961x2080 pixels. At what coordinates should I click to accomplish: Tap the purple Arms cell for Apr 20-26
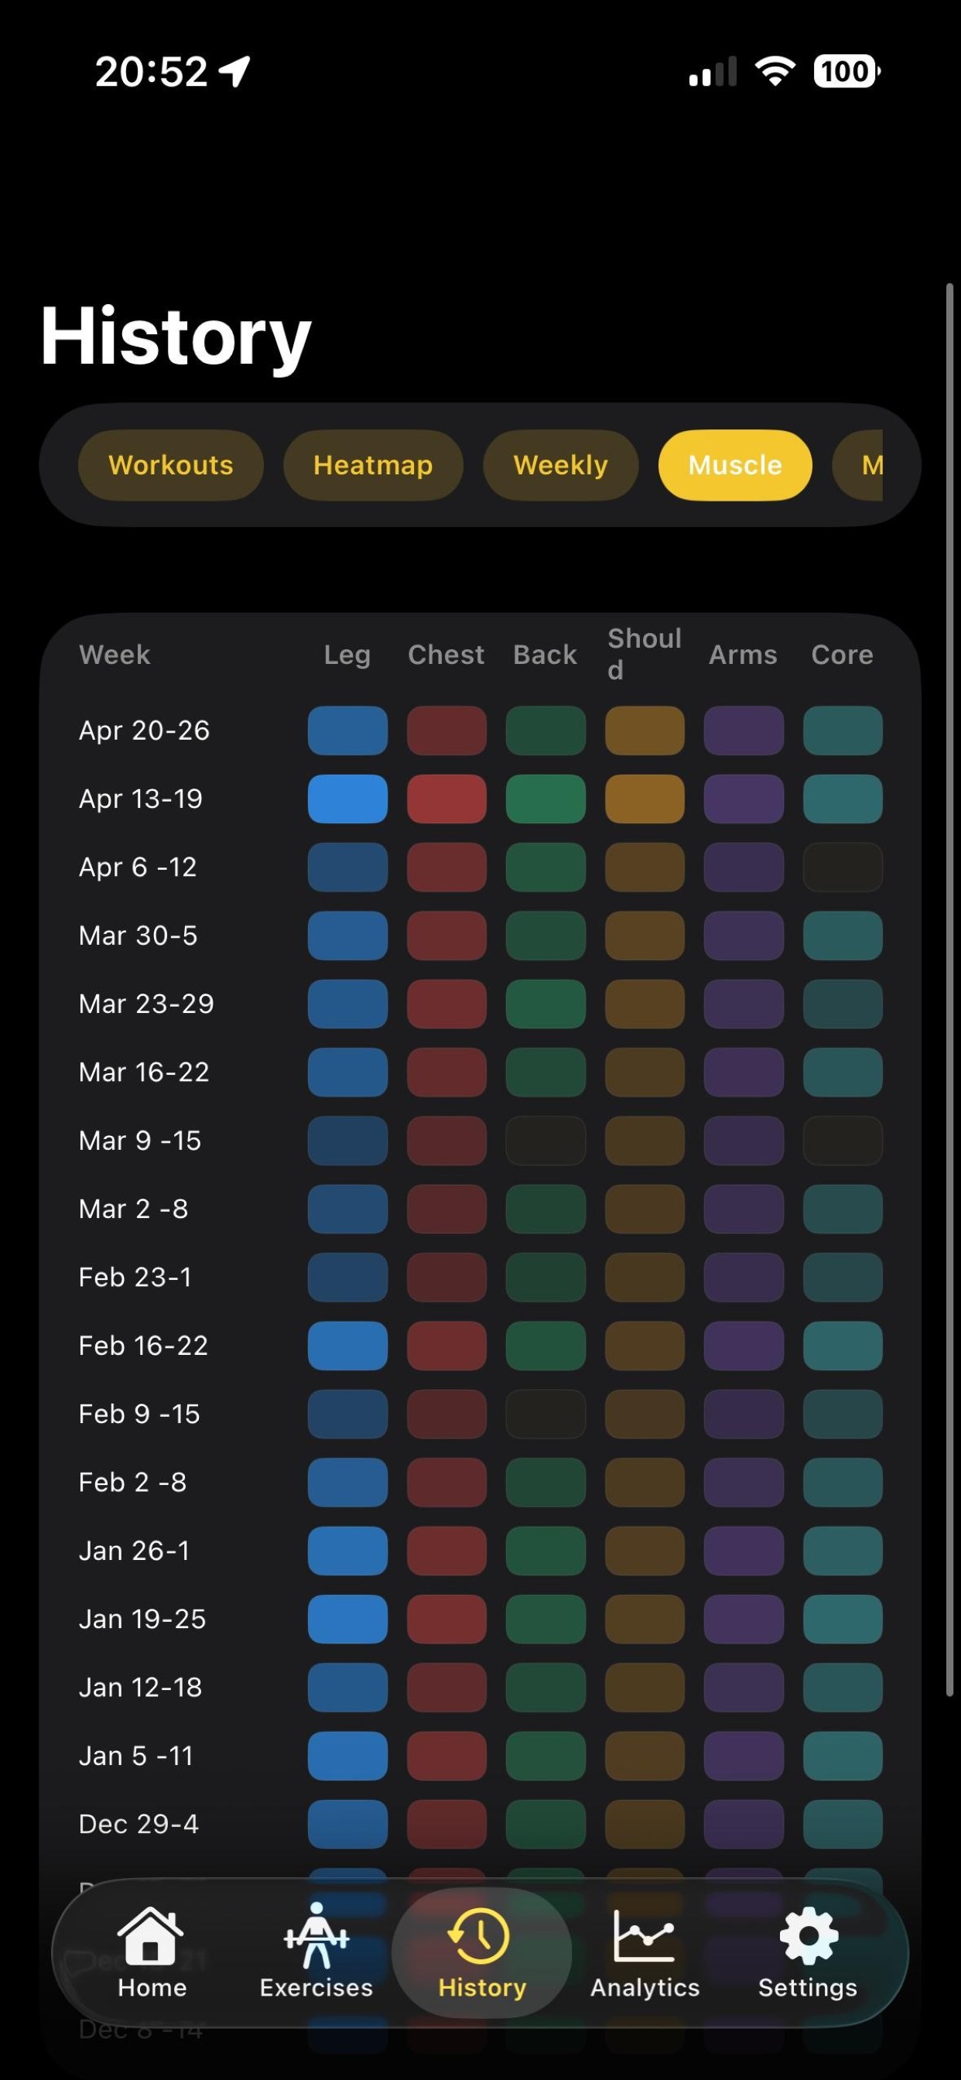tap(744, 730)
